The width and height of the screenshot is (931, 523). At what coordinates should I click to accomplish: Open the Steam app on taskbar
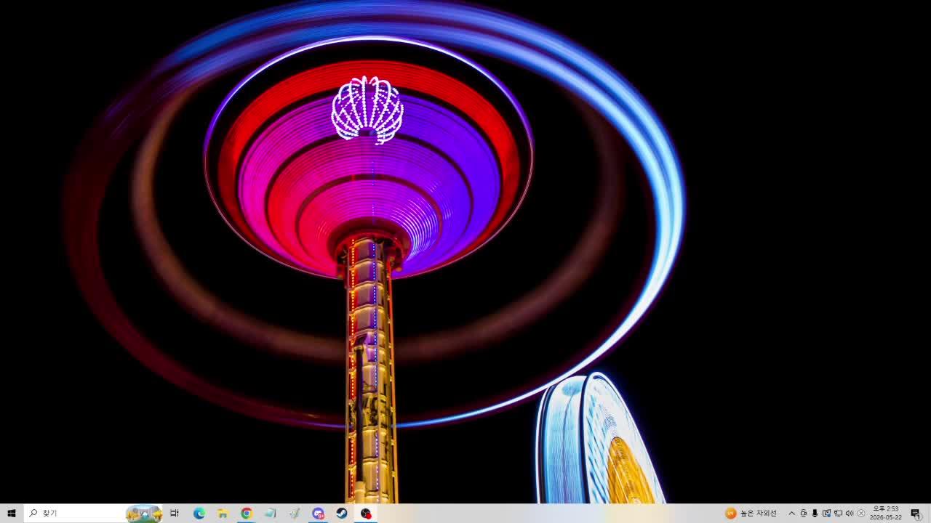[x=342, y=513]
